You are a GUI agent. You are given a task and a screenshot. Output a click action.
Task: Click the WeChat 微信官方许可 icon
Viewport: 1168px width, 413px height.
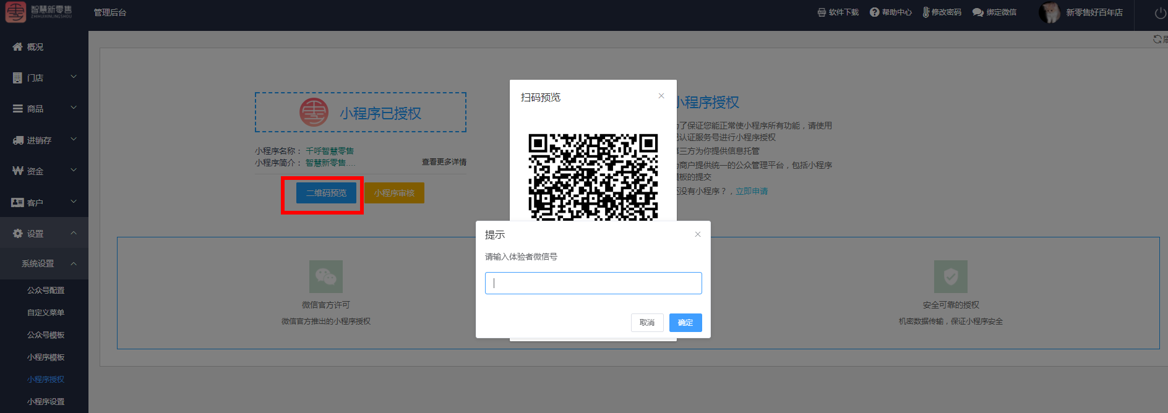326,276
